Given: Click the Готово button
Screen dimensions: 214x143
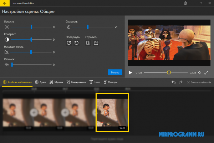Looking at the screenshot, I should [x=115, y=72].
